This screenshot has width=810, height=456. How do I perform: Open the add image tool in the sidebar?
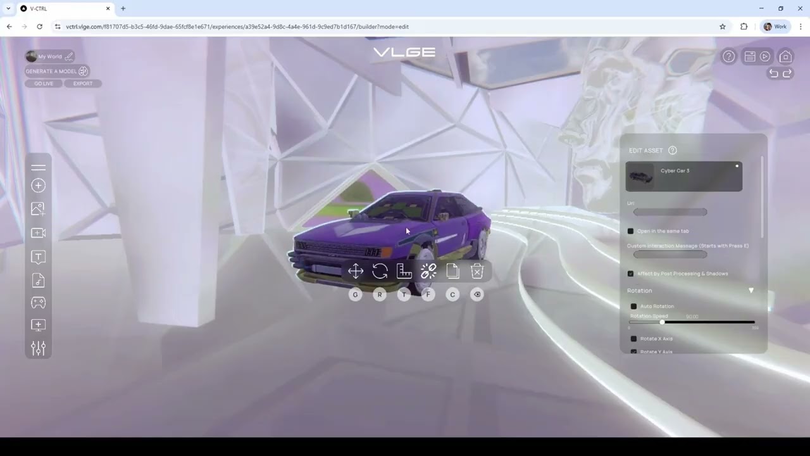(x=38, y=208)
